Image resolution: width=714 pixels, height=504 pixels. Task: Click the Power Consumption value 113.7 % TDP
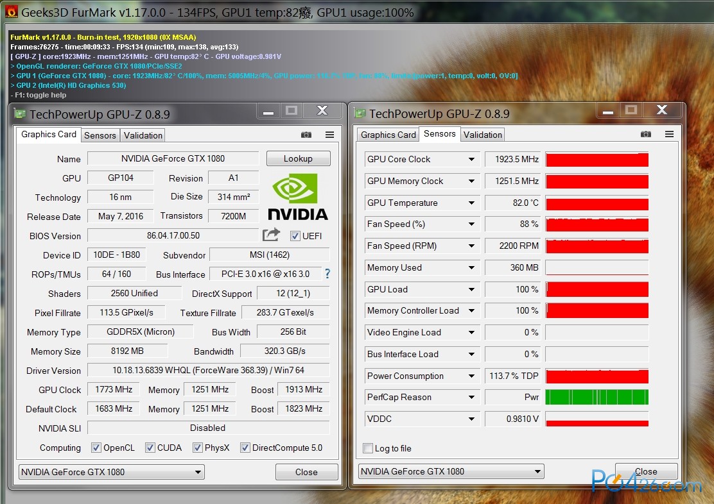[513, 376]
